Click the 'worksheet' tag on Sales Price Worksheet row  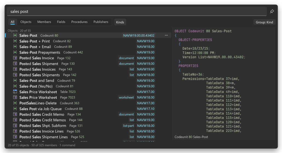pyautogui.click(x=126, y=97)
